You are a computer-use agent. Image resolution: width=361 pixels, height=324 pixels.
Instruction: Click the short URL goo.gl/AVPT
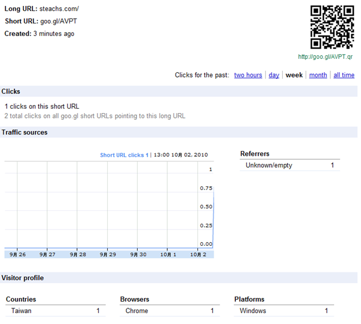click(58, 21)
